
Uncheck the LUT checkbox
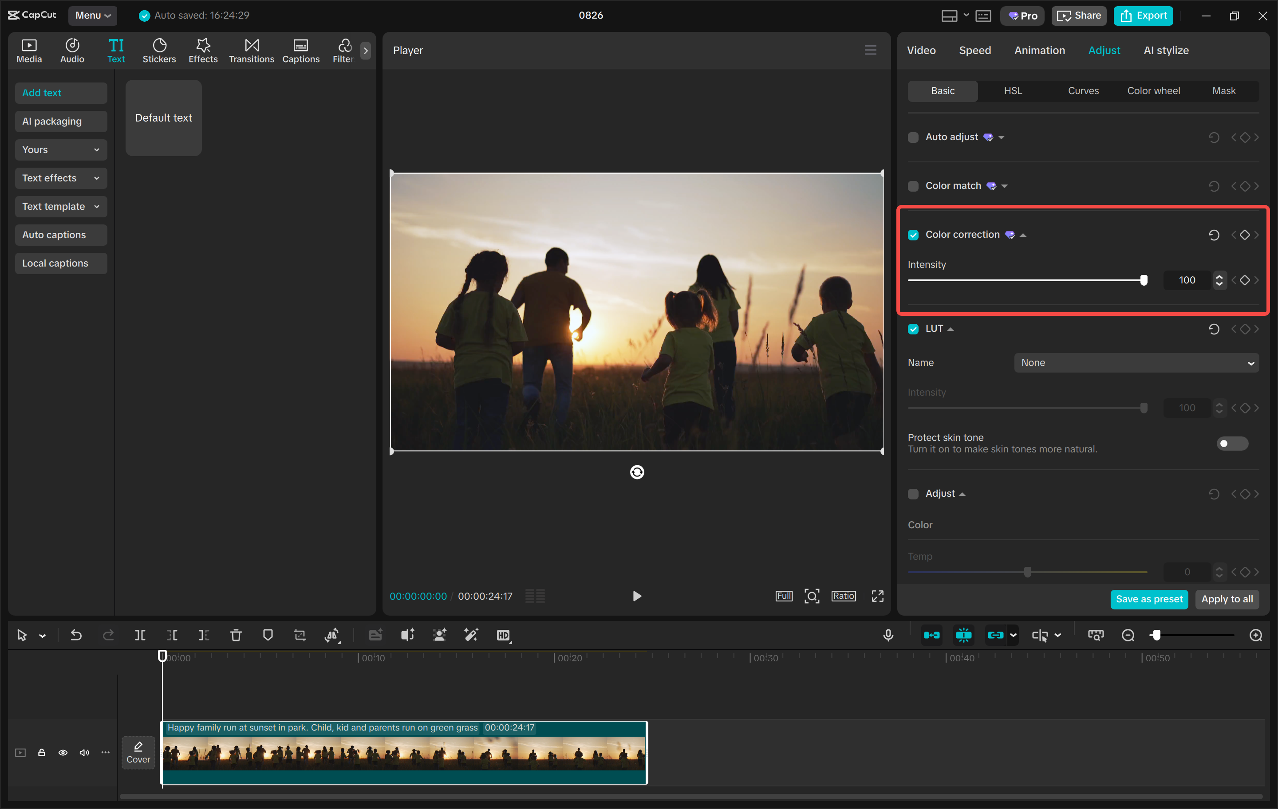click(x=913, y=328)
